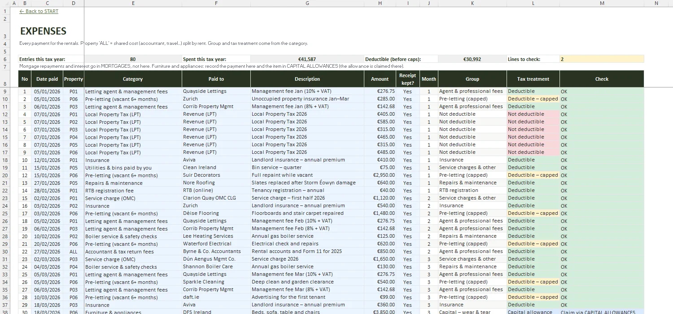The width and height of the screenshot is (673, 314).
Task: Select Full repaint while vacant description
Action: (x=307, y=175)
